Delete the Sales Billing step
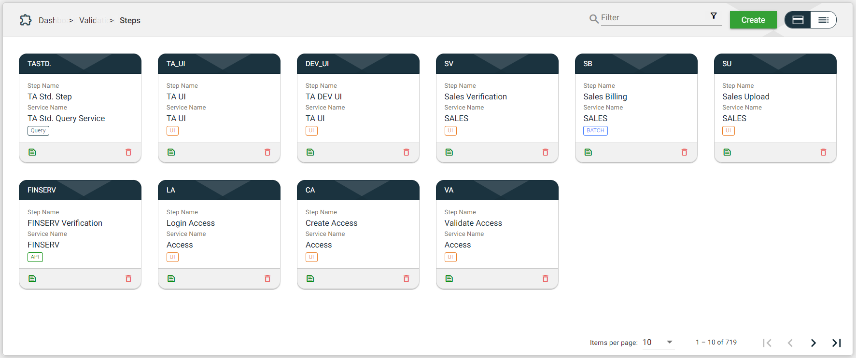 click(x=684, y=152)
